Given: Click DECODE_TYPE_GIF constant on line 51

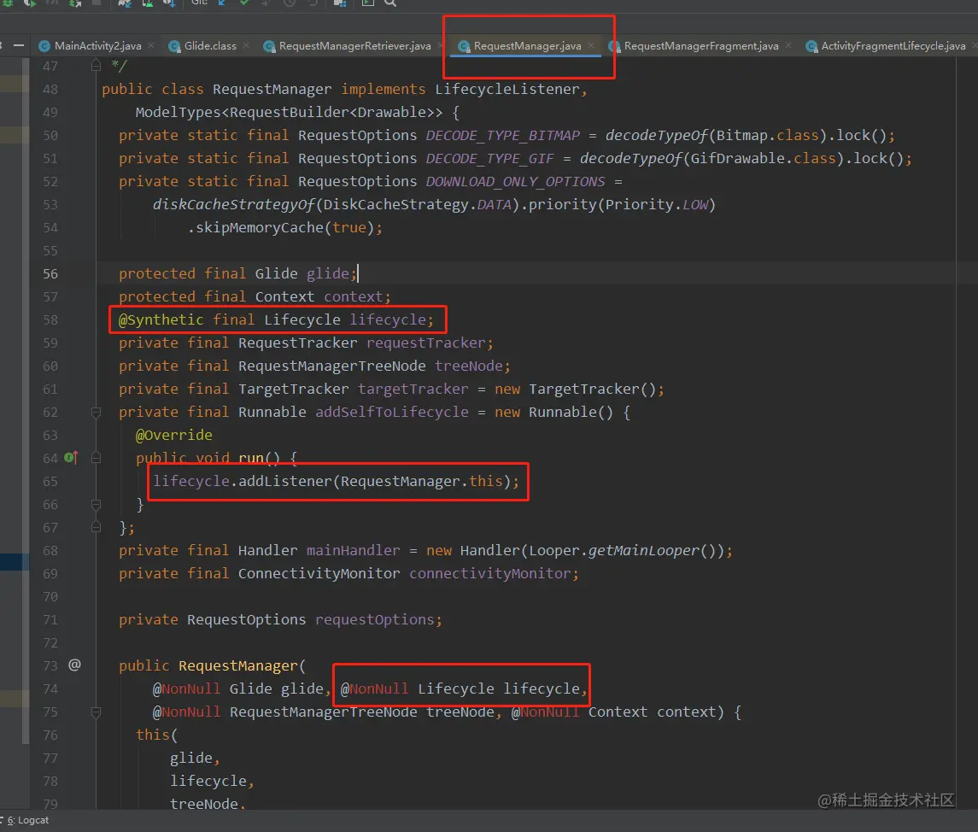Looking at the screenshot, I should coord(489,158).
